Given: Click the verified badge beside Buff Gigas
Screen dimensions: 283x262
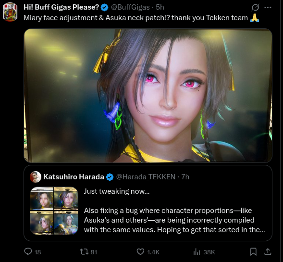Looking at the screenshot, I should [x=104, y=7].
